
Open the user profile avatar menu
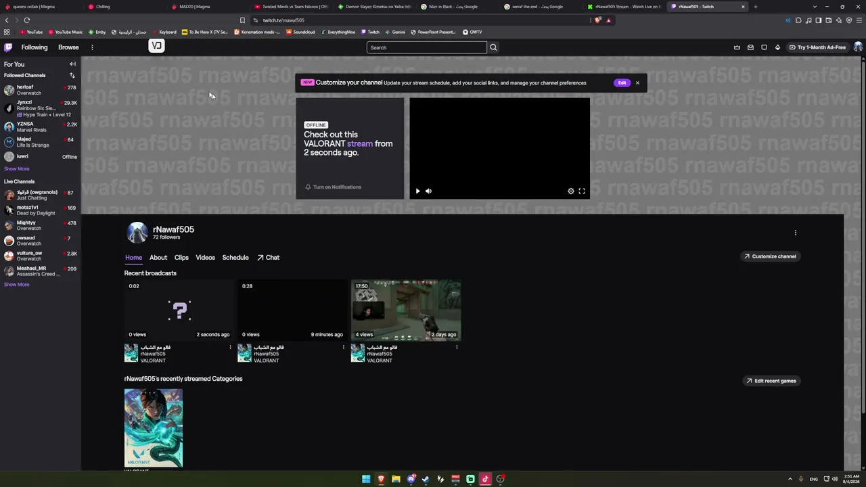858,47
